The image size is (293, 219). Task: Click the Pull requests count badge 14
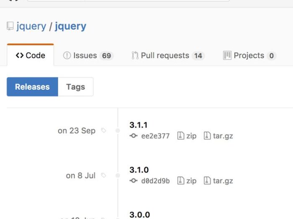click(198, 56)
